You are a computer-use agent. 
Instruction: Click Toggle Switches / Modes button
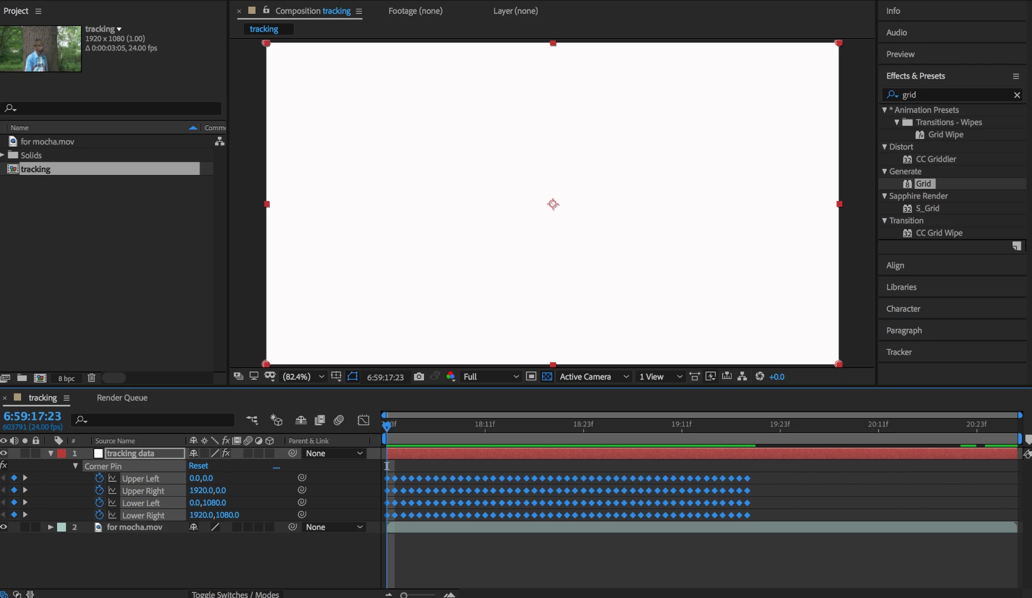236,594
